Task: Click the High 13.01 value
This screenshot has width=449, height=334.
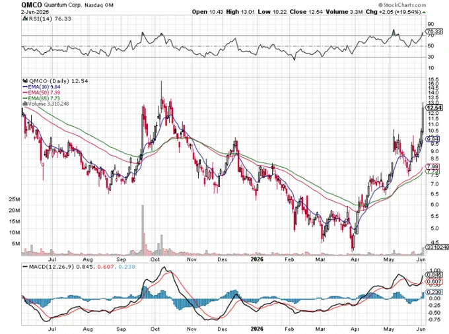Action: click(240, 12)
